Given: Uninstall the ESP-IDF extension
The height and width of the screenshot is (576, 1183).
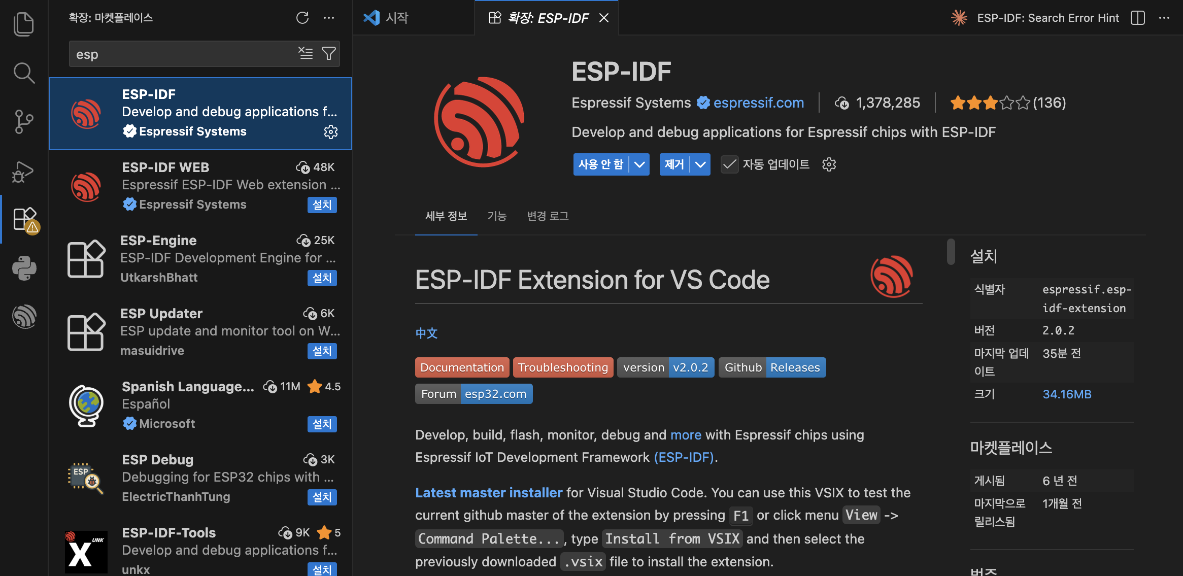Looking at the screenshot, I should 674,164.
